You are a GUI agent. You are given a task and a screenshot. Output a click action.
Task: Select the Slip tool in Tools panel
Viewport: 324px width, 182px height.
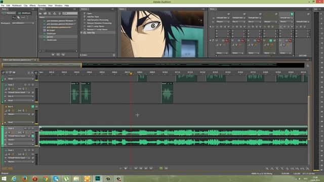[23, 18]
